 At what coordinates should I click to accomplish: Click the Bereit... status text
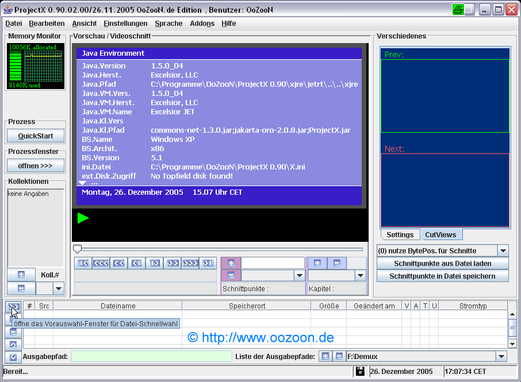coord(16,372)
